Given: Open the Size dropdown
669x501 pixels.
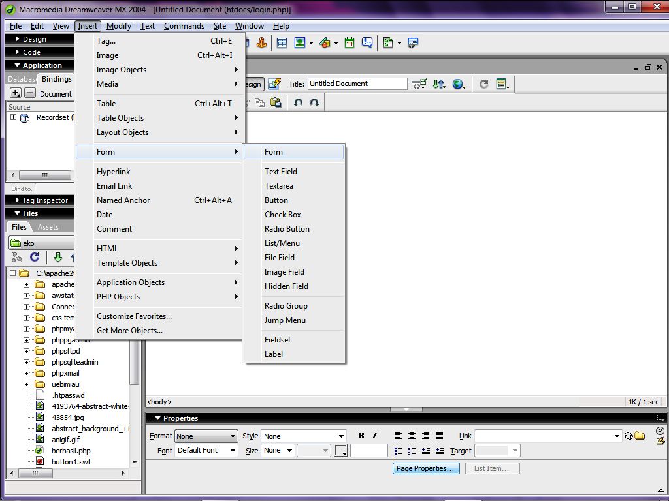Looking at the screenshot, I should pyautogui.click(x=278, y=450).
